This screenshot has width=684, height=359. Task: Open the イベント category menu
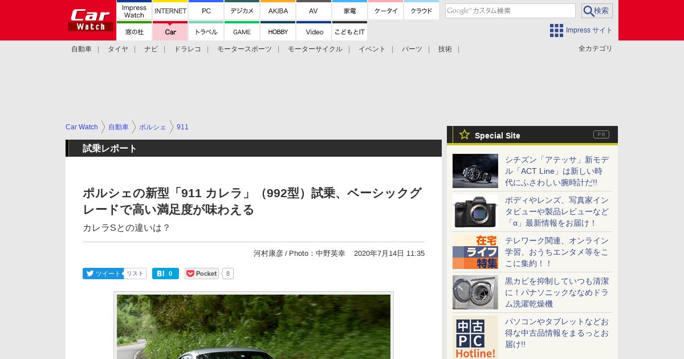point(372,49)
